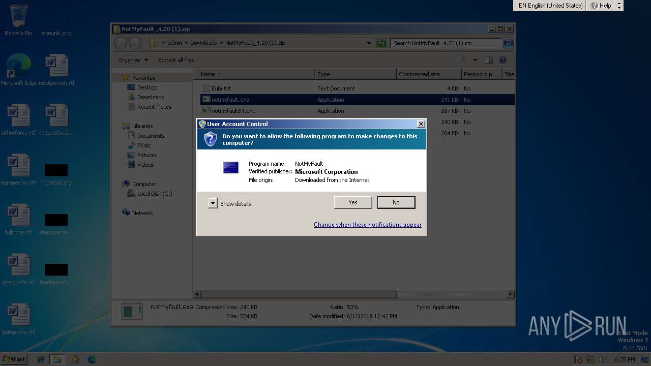Click the Explorer help icon

(x=503, y=60)
